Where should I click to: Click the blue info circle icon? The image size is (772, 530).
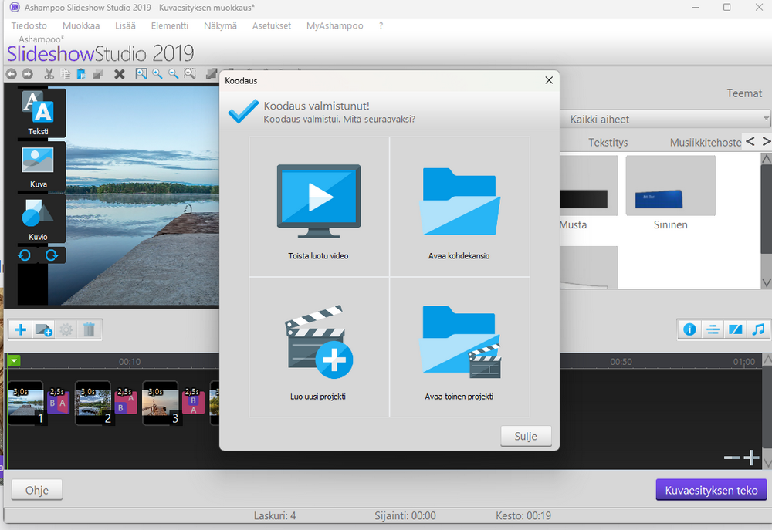(x=689, y=329)
